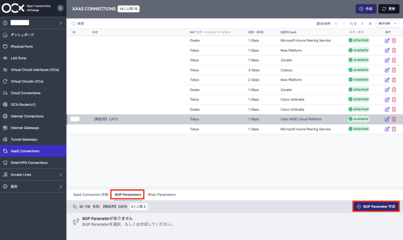The height and width of the screenshot is (240, 403).
Task: Go to first page of results
Action: coord(336,23)
